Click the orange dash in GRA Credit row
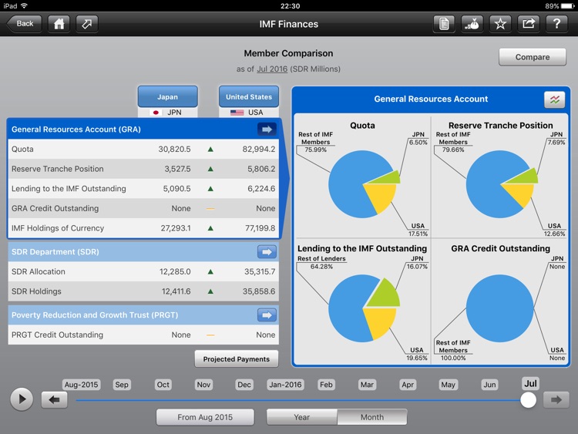 pos(210,209)
